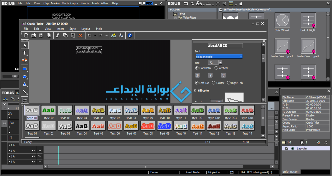Select the Right Tab radio button
Image resolution: width=332 pixels, height=176 pixels.
click(x=229, y=83)
